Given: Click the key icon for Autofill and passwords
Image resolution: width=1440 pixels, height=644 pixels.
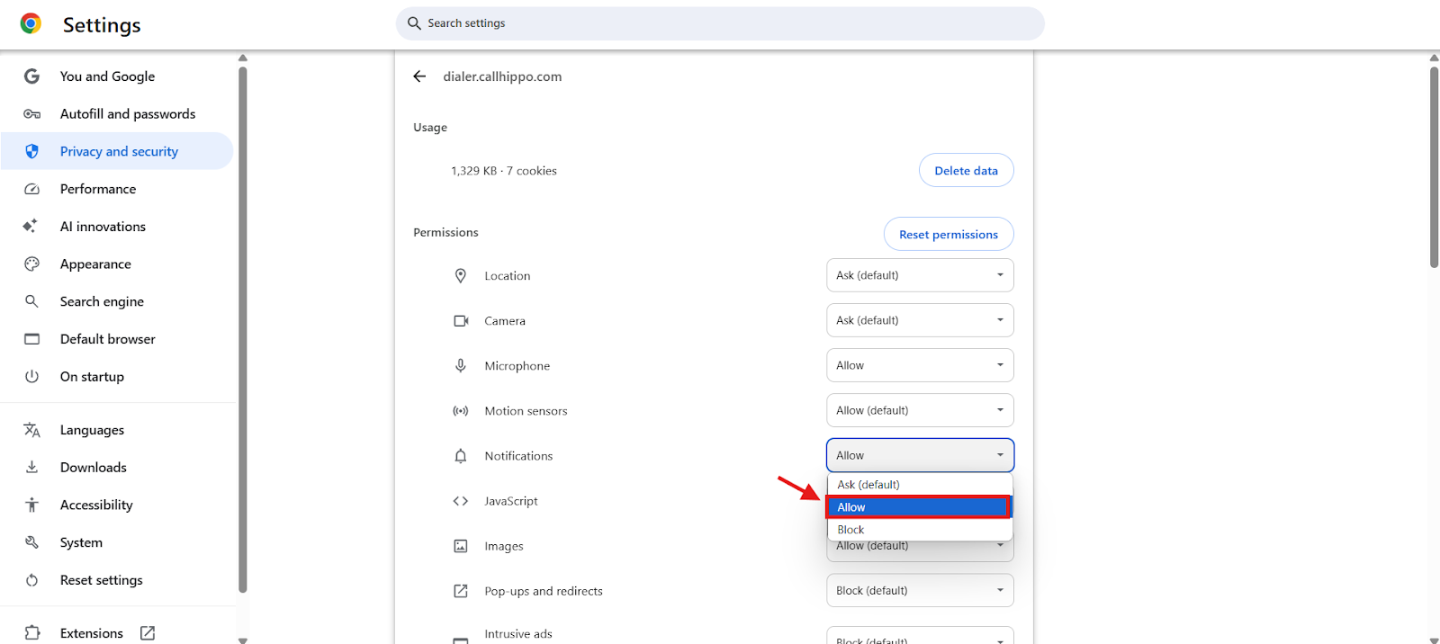Looking at the screenshot, I should (31, 114).
